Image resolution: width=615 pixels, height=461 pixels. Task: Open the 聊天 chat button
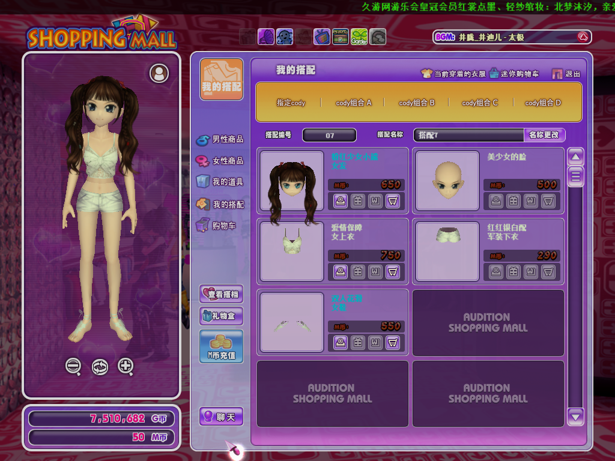click(x=221, y=417)
